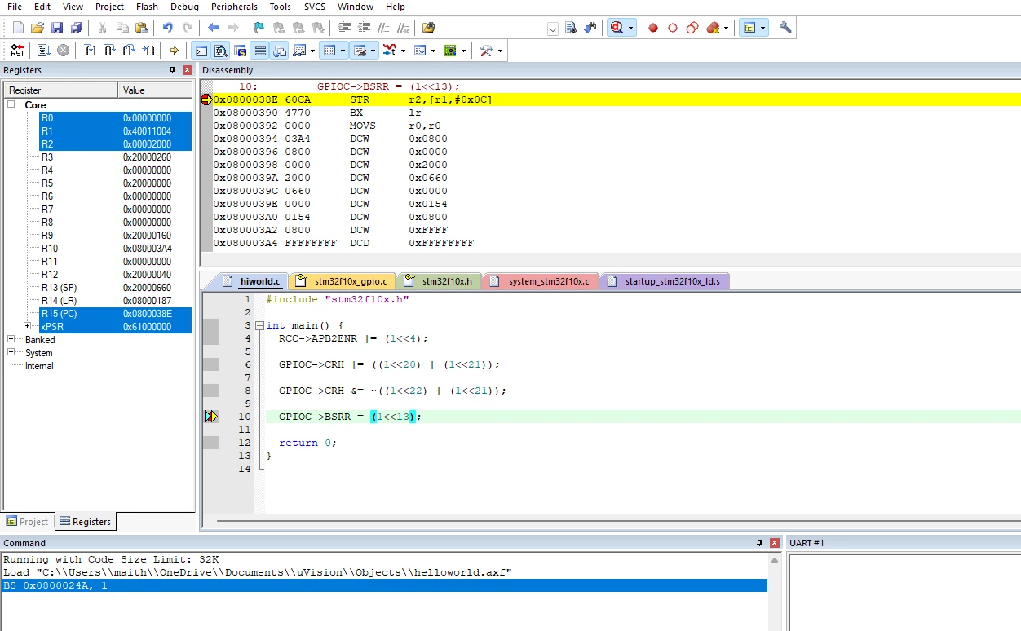Toggle the Start/Stop Debug Session button

pos(616,28)
